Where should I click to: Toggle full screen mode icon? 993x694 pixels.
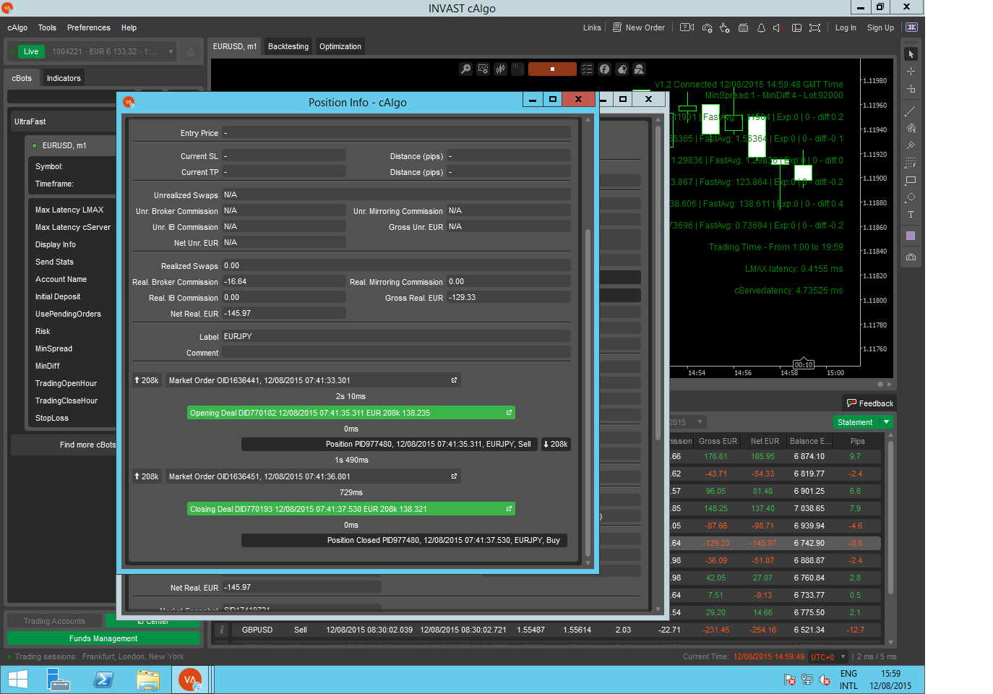[x=814, y=27]
